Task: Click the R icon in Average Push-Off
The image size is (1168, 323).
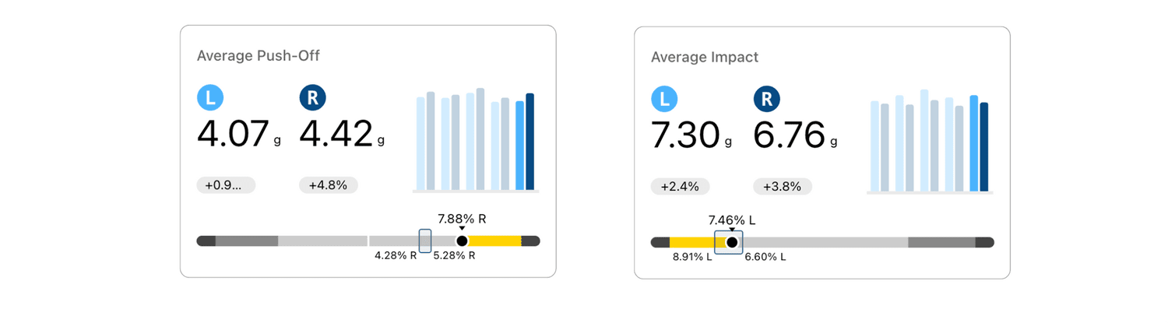Action: [x=312, y=98]
